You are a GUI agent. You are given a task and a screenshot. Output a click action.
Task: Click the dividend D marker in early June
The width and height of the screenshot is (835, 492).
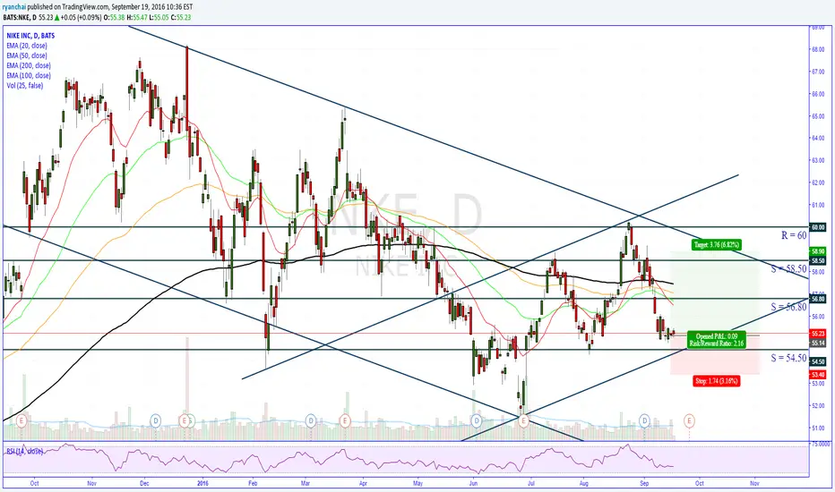click(x=476, y=420)
